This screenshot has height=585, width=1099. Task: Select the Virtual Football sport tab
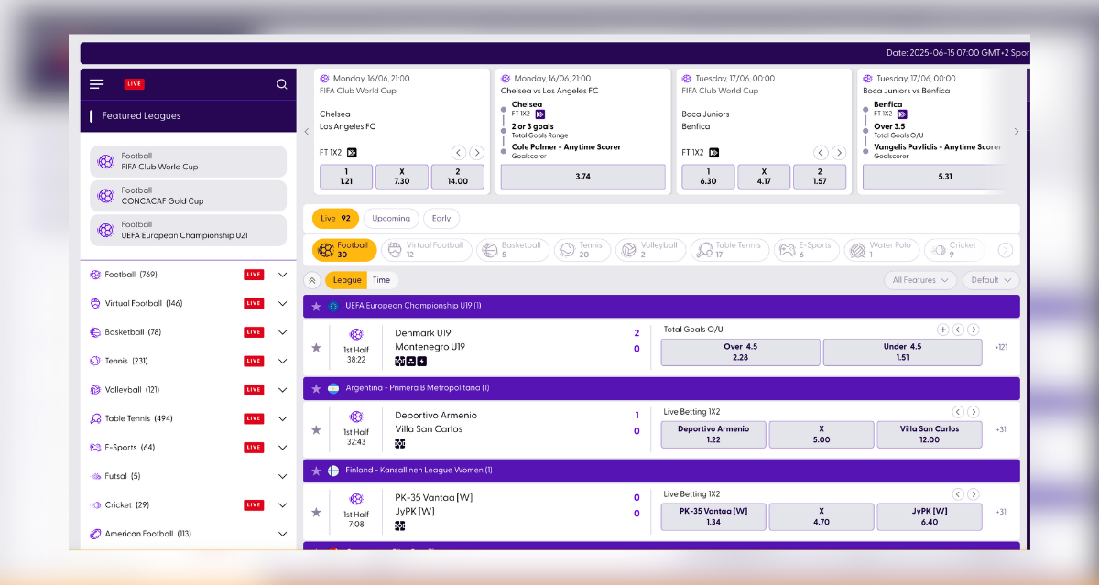[426, 250]
